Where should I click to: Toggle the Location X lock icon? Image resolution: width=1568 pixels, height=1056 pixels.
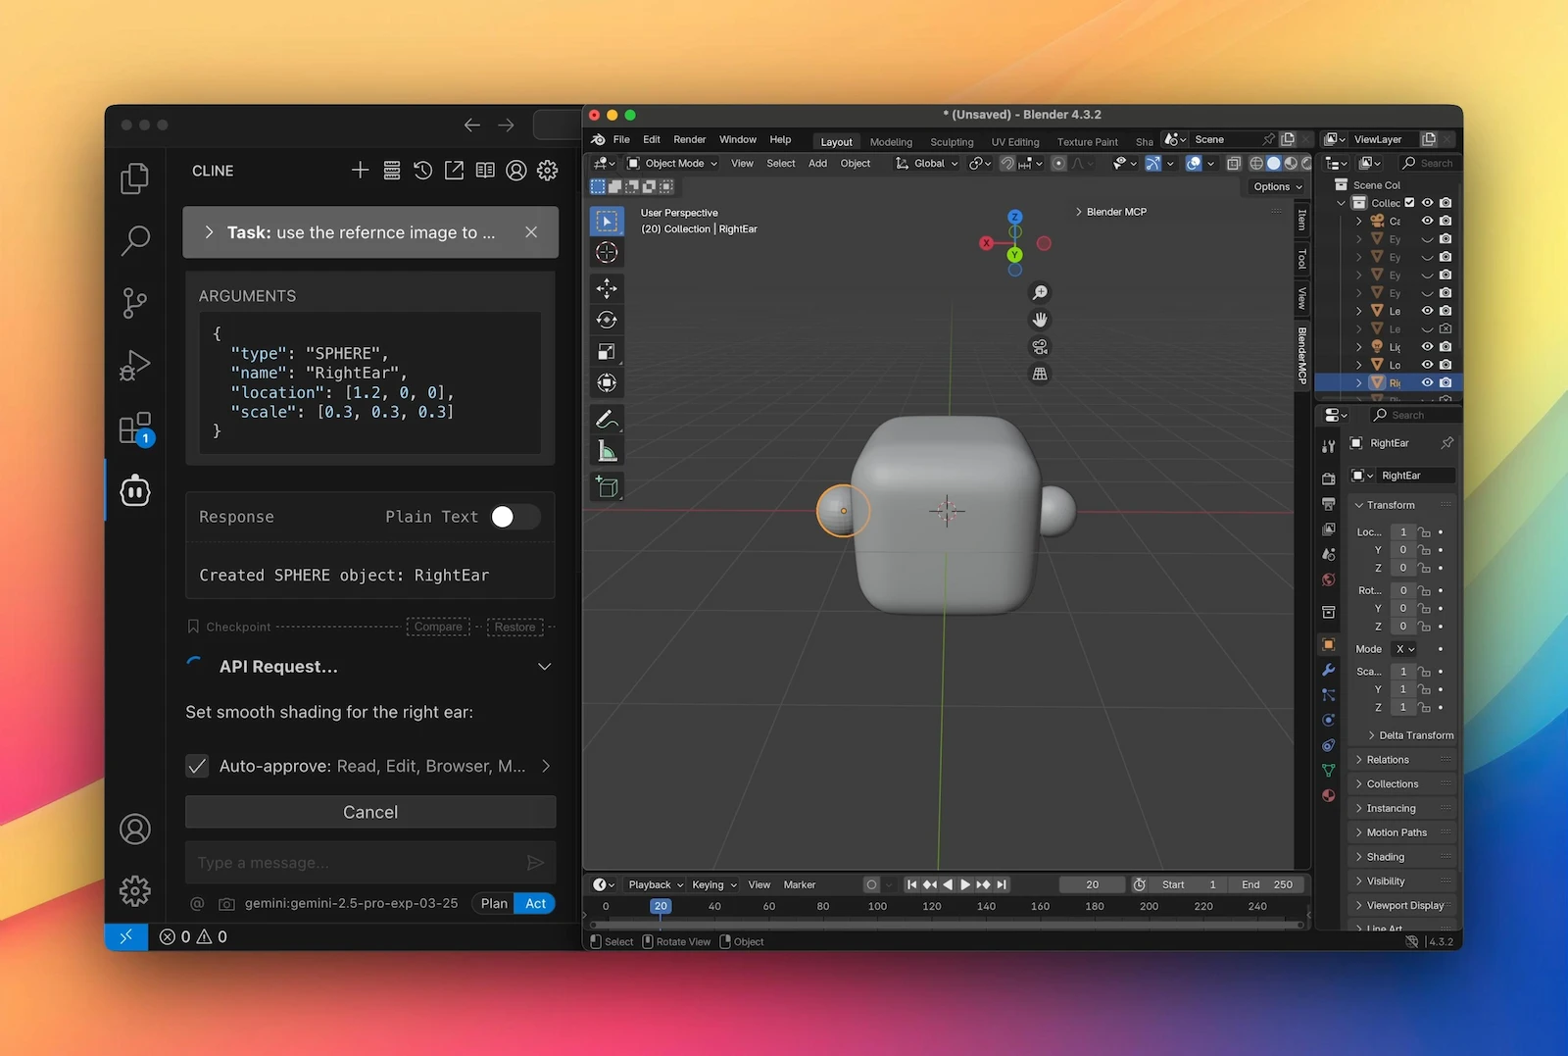pos(1425,532)
